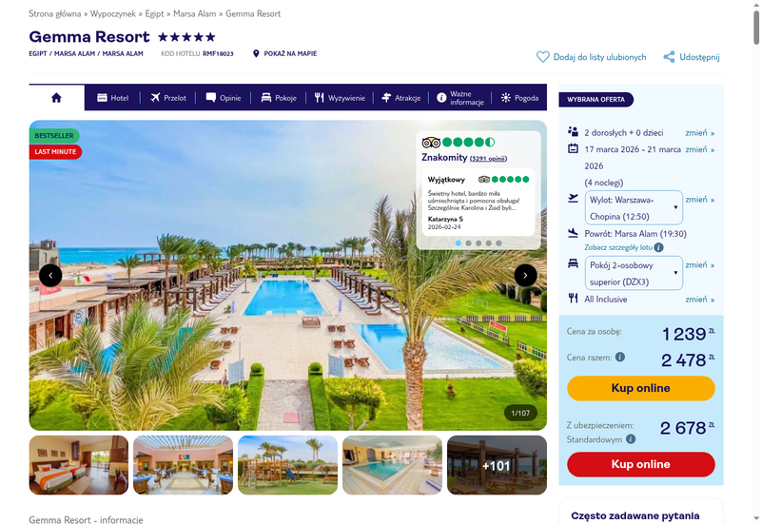The height and width of the screenshot is (524, 761).
Task: Open the +101 more photos thumbnail
Action: [497, 465]
